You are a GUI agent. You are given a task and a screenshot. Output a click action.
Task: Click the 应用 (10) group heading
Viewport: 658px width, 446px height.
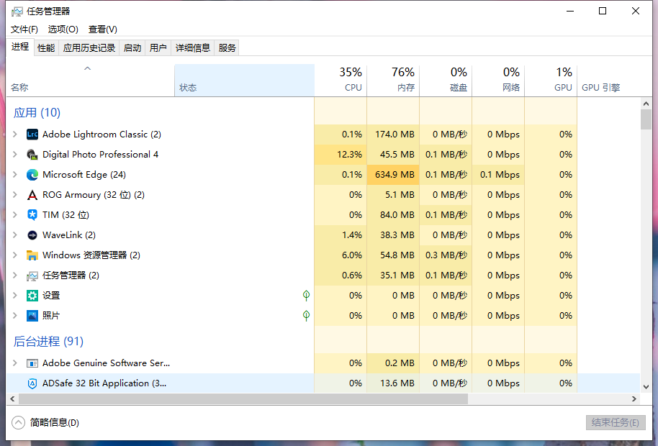click(37, 113)
